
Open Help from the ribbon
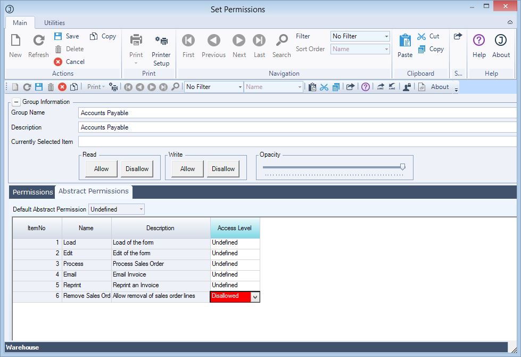pyautogui.click(x=479, y=41)
